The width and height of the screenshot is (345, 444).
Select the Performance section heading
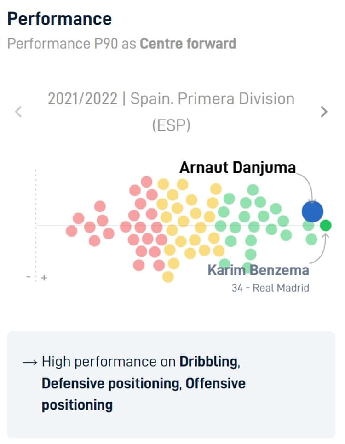pos(59,18)
